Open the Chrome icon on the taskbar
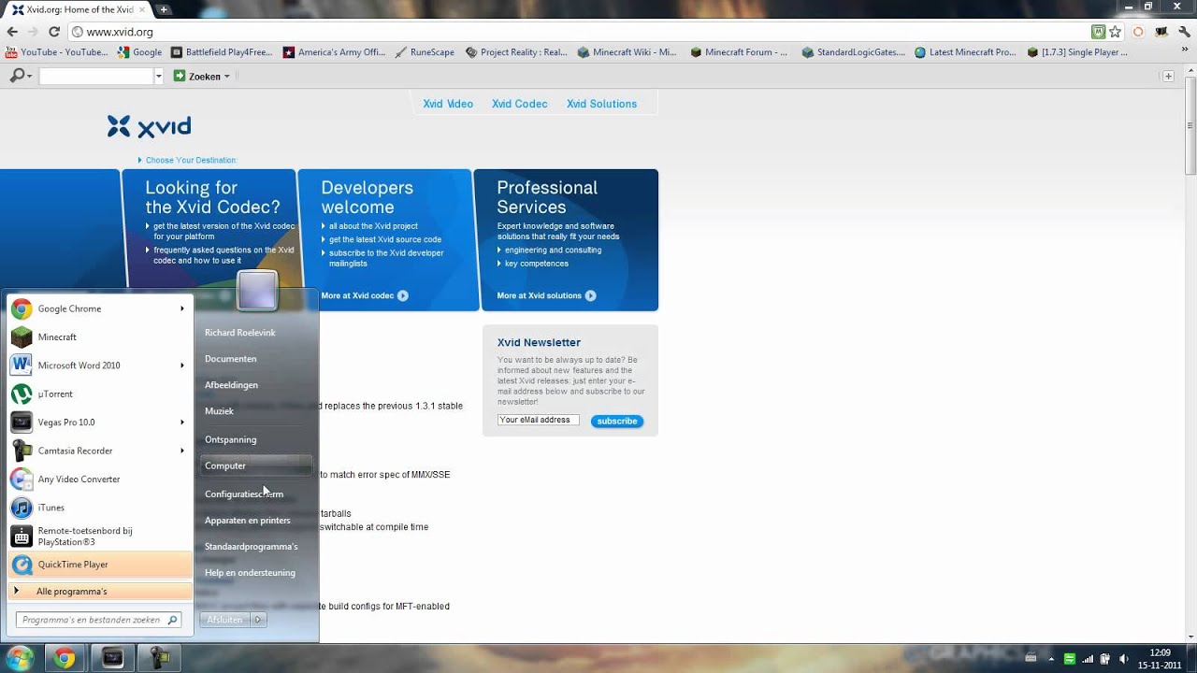The image size is (1197, 673). pos(64,658)
